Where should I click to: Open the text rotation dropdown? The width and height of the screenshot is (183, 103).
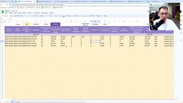pos(86,16)
